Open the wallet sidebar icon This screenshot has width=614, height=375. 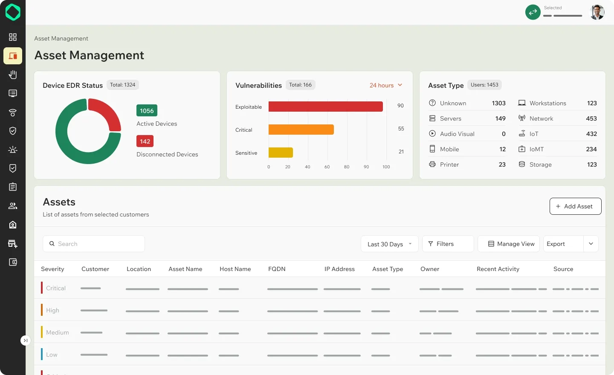(x=13, y=262)
